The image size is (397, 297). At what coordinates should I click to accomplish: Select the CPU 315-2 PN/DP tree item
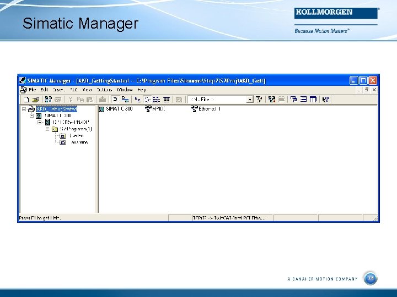[71, 122]
